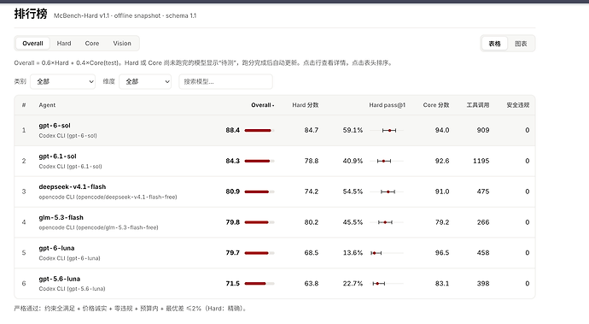Image resolution: width=589 pixels, height=324 pixels.
Task: Click the 84.3 overall score bar
Action: (x=260, y=161)
